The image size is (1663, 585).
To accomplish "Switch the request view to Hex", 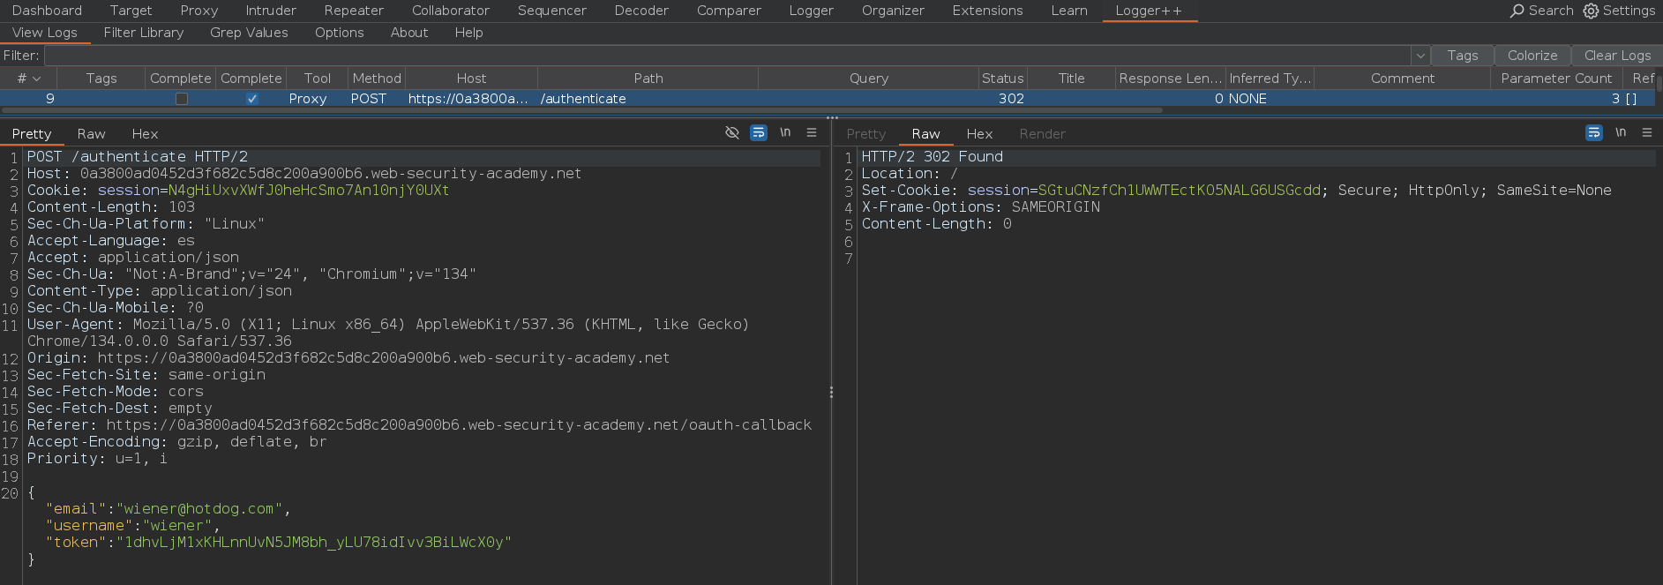I will tap(145, 134).
